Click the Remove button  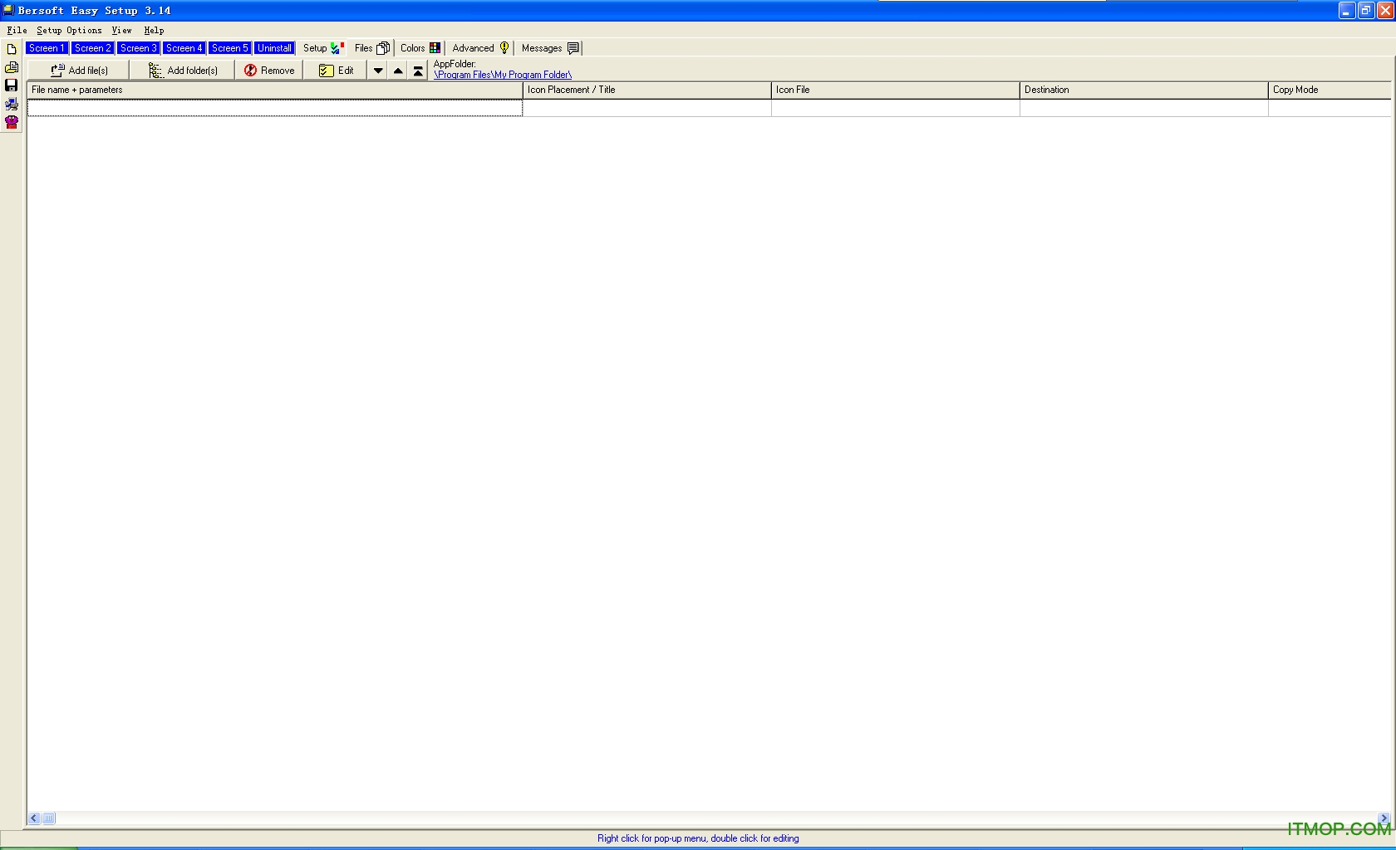[x=269, y=71]
